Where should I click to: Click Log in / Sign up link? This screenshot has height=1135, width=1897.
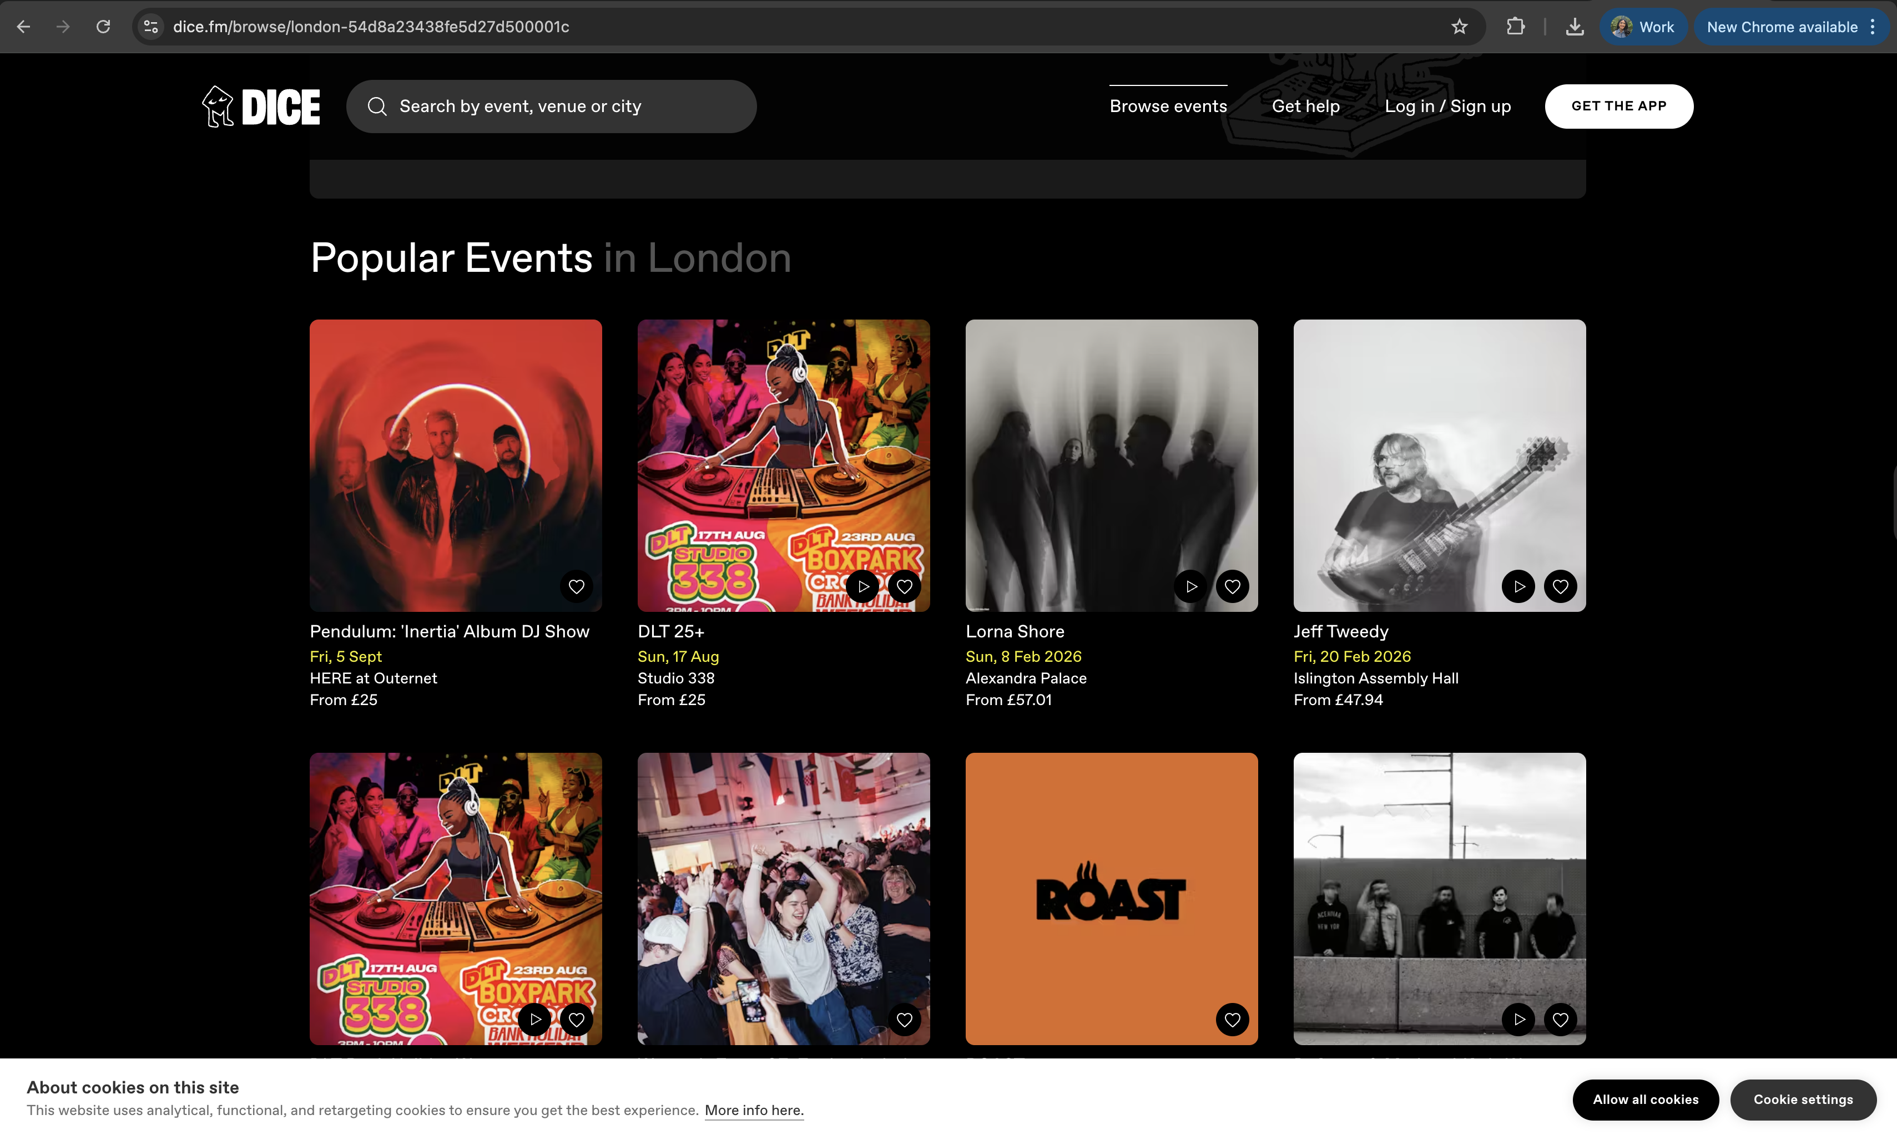pos(1447,107)
